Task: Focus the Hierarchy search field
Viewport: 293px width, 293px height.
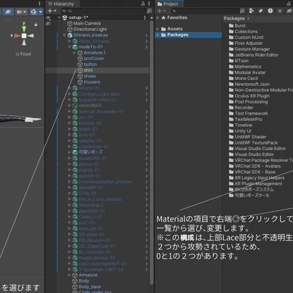Action: (x=104, y=11)
